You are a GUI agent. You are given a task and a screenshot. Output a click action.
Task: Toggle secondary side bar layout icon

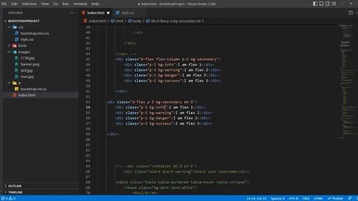[327, 4]
